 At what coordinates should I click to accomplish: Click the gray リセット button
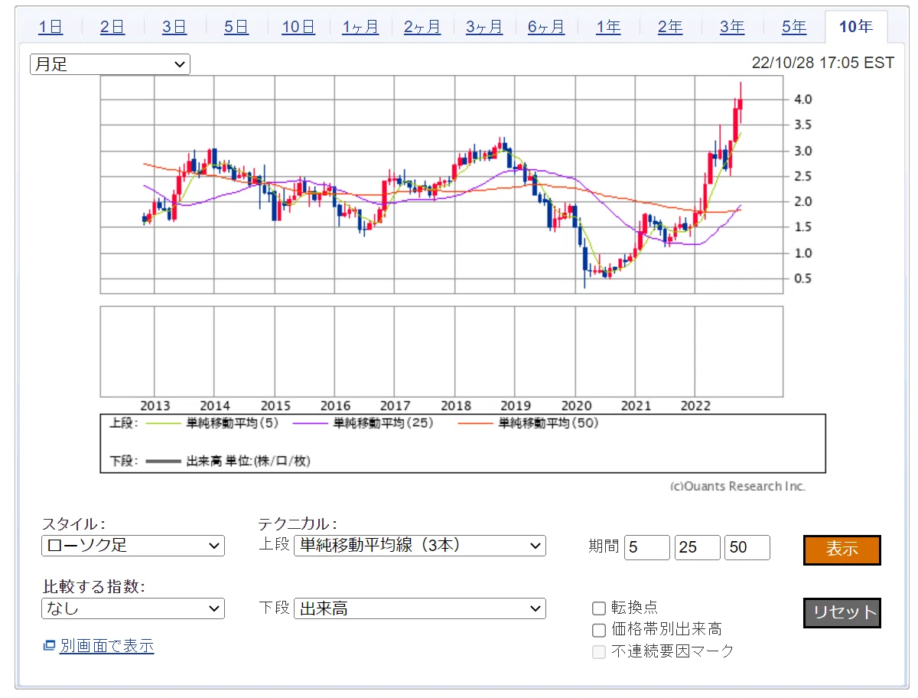tap(842, 612)
